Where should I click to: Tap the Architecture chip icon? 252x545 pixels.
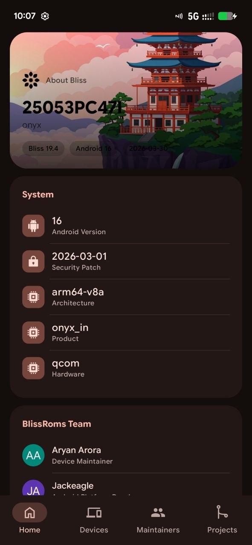pos(33,297)
